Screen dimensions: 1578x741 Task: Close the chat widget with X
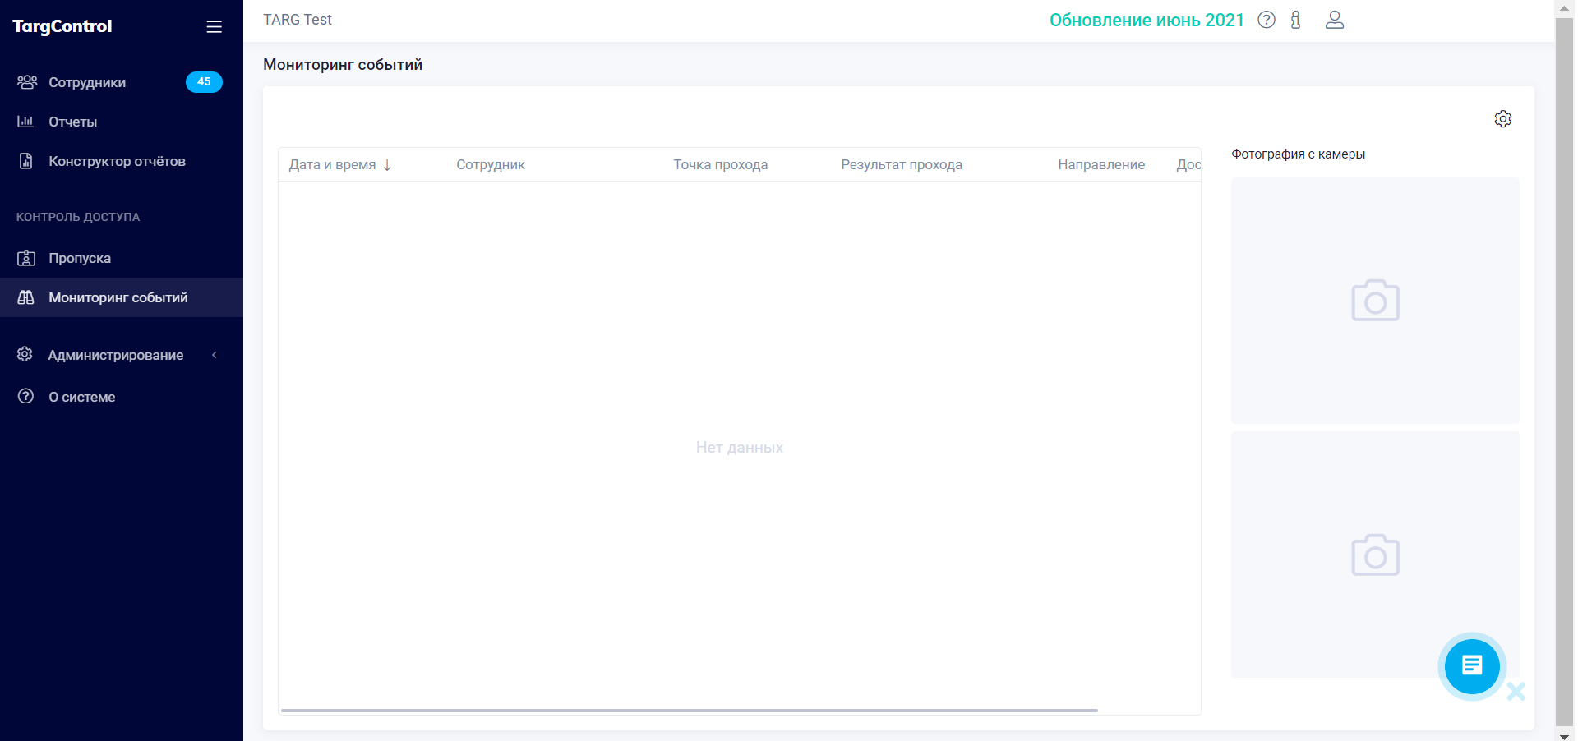(x=1516, y=692)
